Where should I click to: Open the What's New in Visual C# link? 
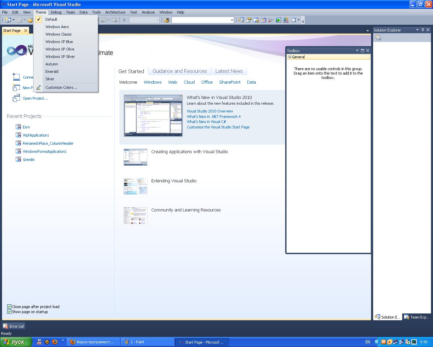pyautogui.click(x=206, y=122)
